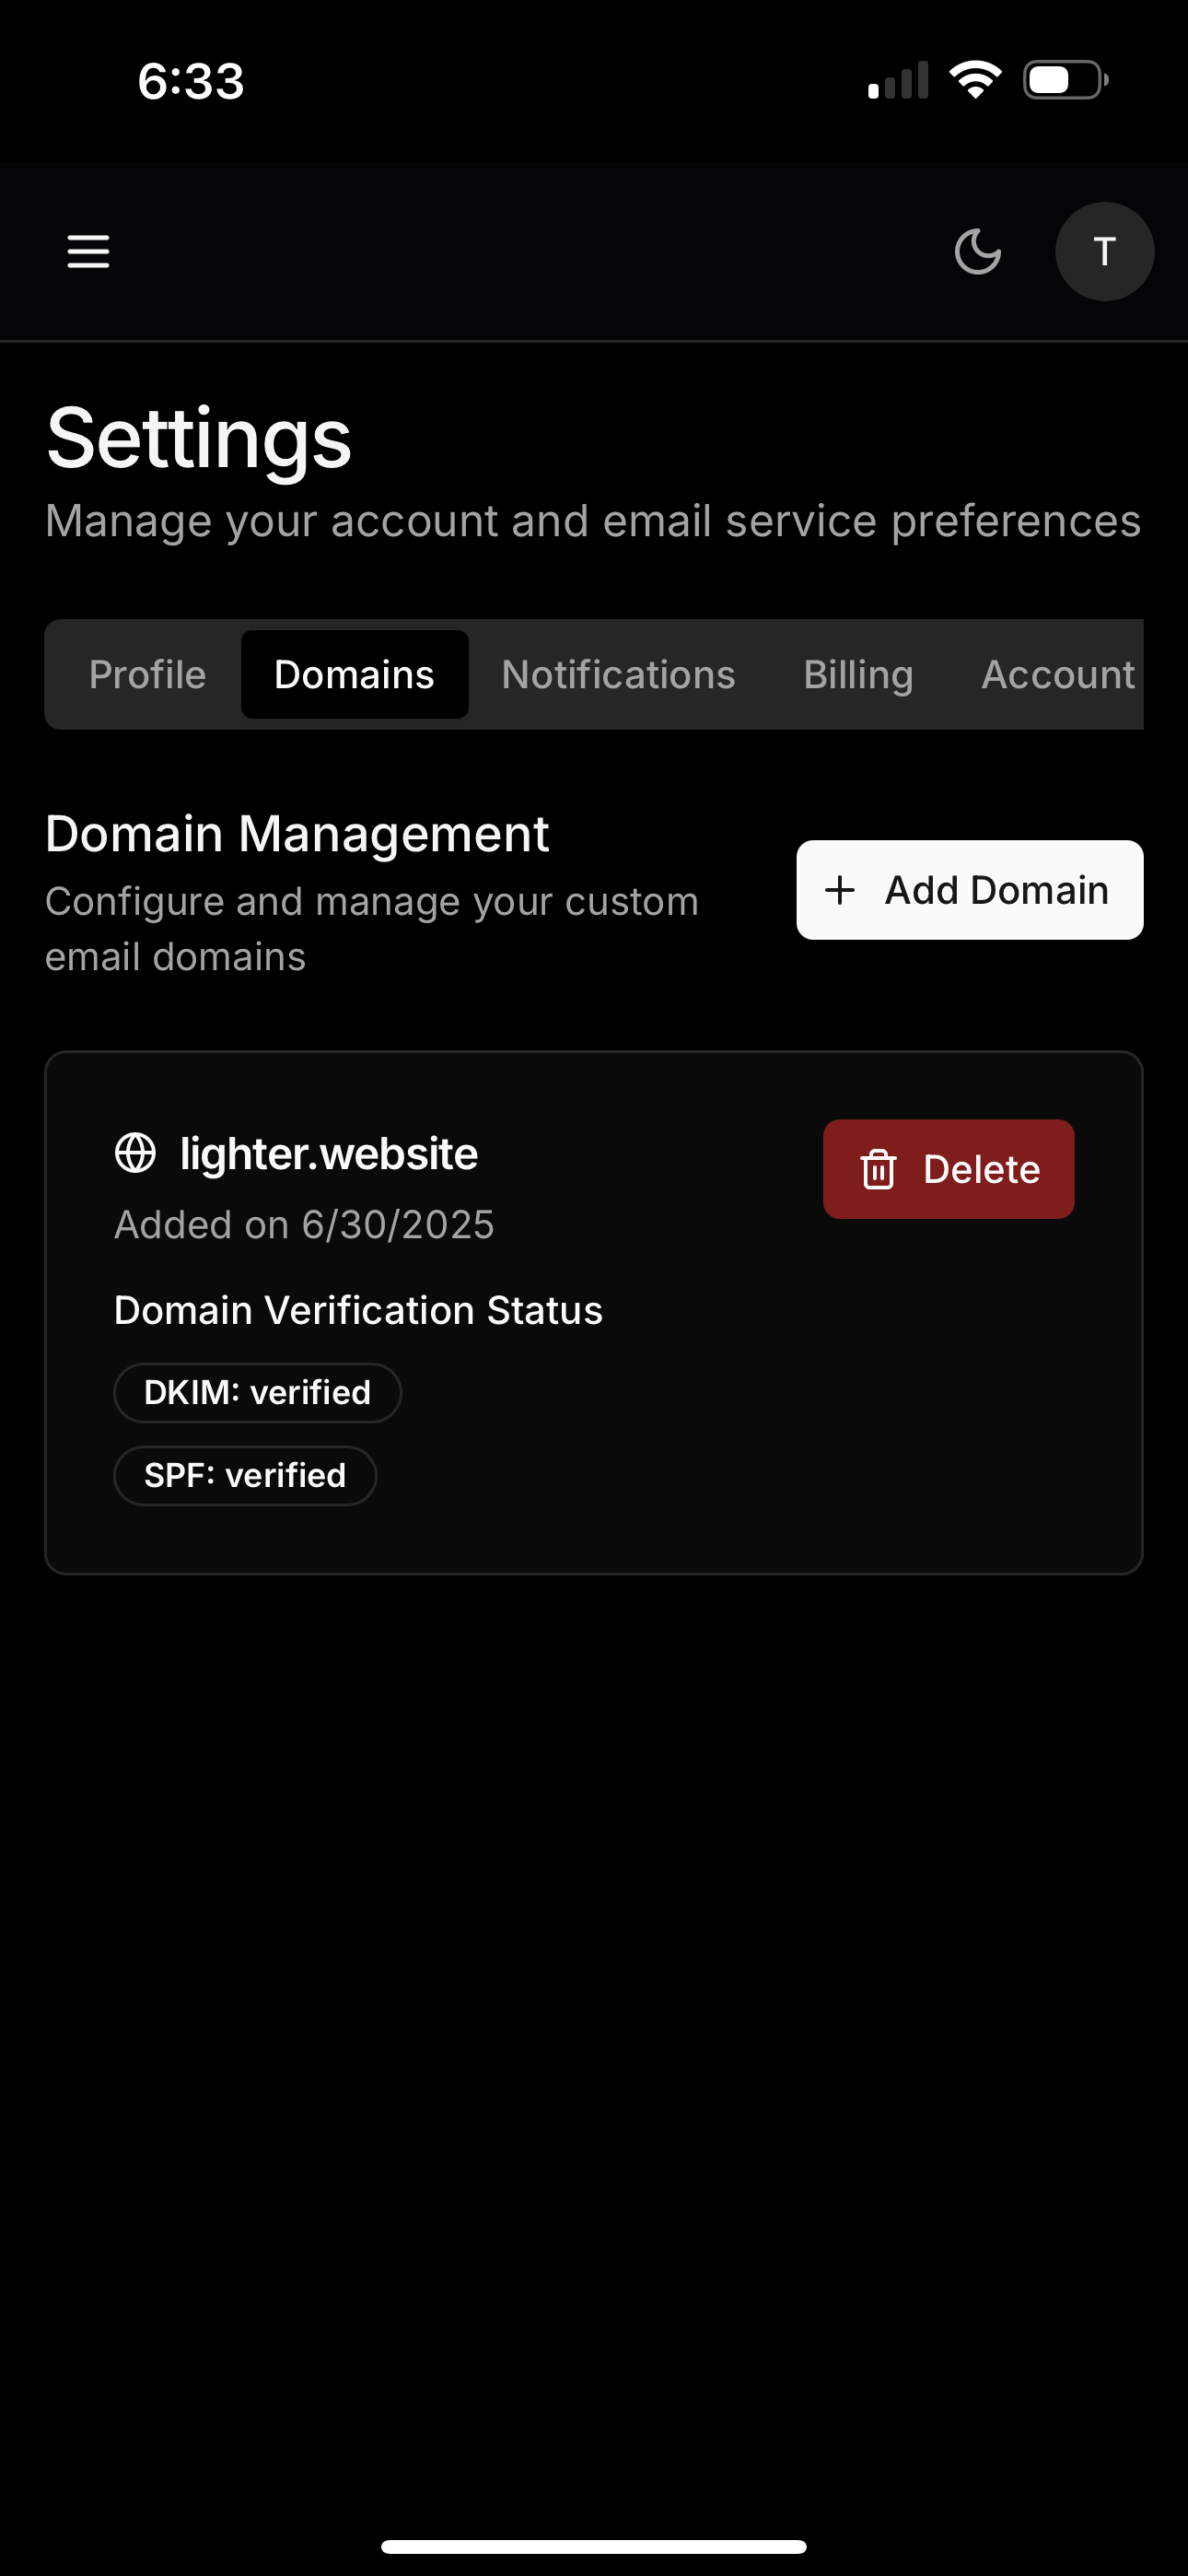Tap the cellular signal bars icon
This screenshot has width=1188, height=2576.
898,80
